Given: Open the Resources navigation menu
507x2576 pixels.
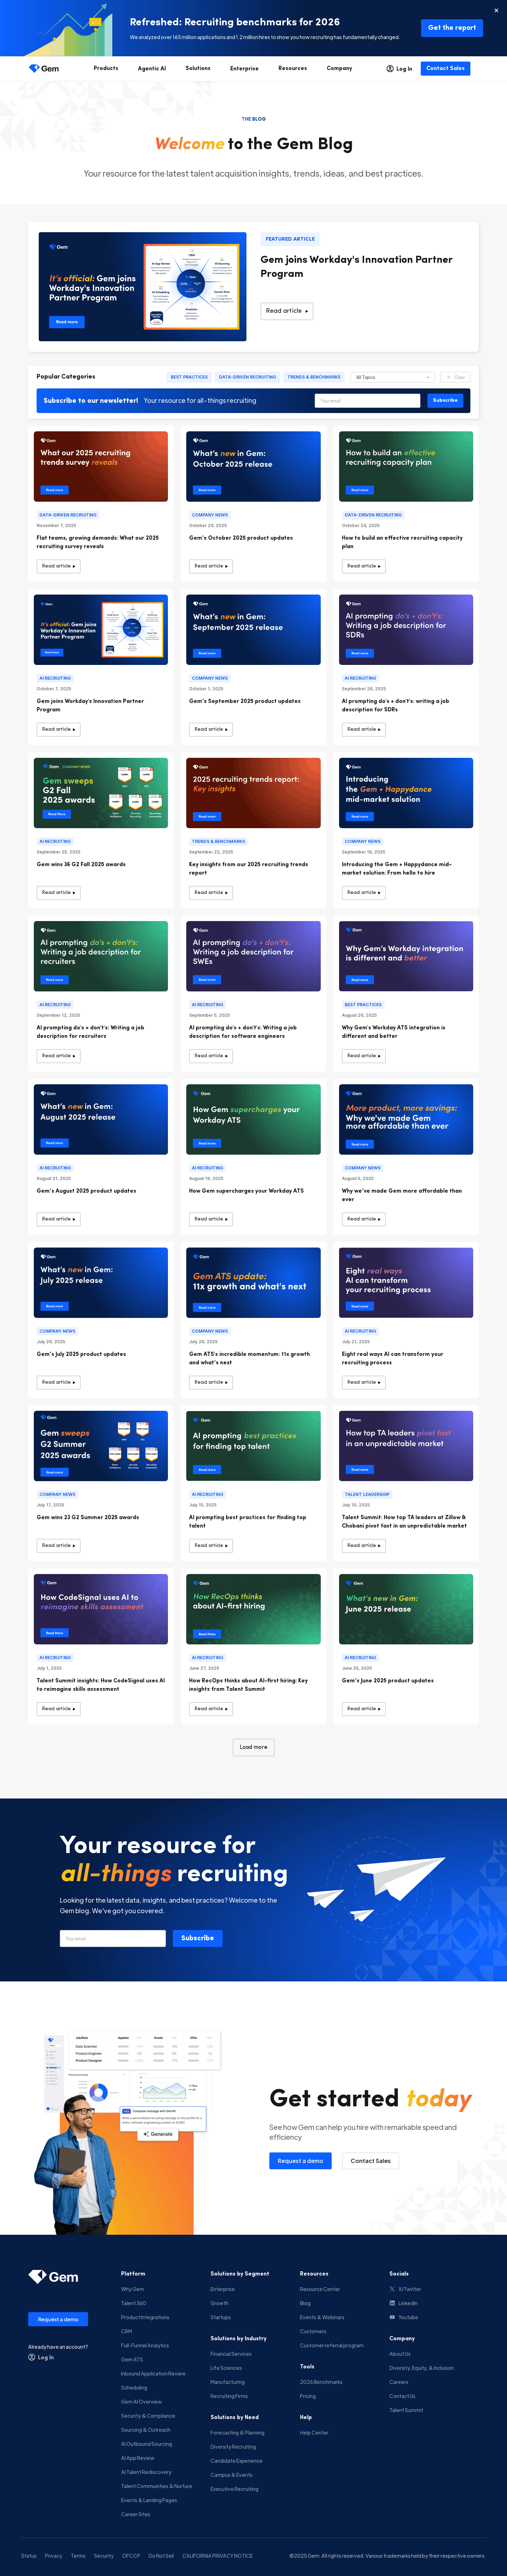Looking at the screenshot, I should point(292,68).
